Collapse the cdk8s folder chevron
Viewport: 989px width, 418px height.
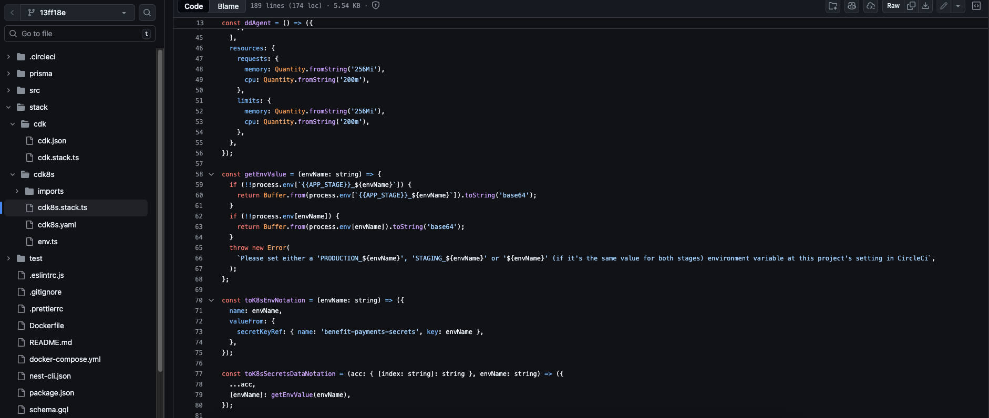(x=13, y=174)
